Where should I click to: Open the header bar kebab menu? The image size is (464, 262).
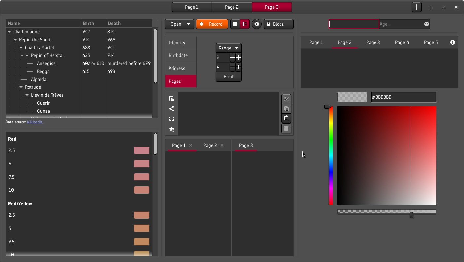[x=417, y=7]
